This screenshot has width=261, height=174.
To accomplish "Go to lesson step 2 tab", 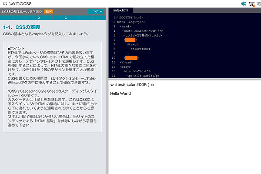I will pos(39,18).
